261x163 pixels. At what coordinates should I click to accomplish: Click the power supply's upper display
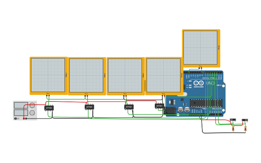tap(21, 105)
